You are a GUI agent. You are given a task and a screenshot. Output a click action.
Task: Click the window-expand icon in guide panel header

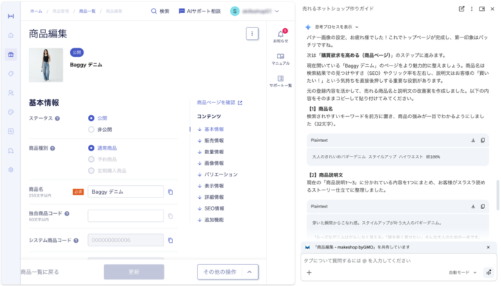pos(482,9)
